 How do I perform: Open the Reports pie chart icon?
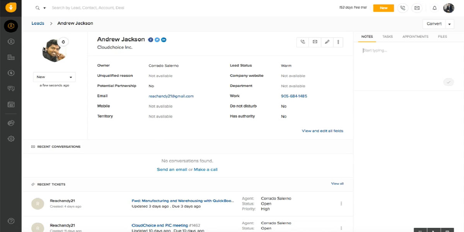pos(11,123)
